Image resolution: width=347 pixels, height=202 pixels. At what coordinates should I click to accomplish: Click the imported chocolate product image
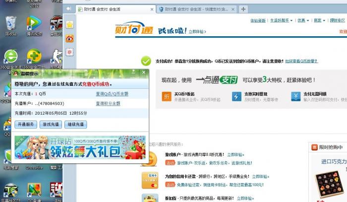click(x=329, y=184)
